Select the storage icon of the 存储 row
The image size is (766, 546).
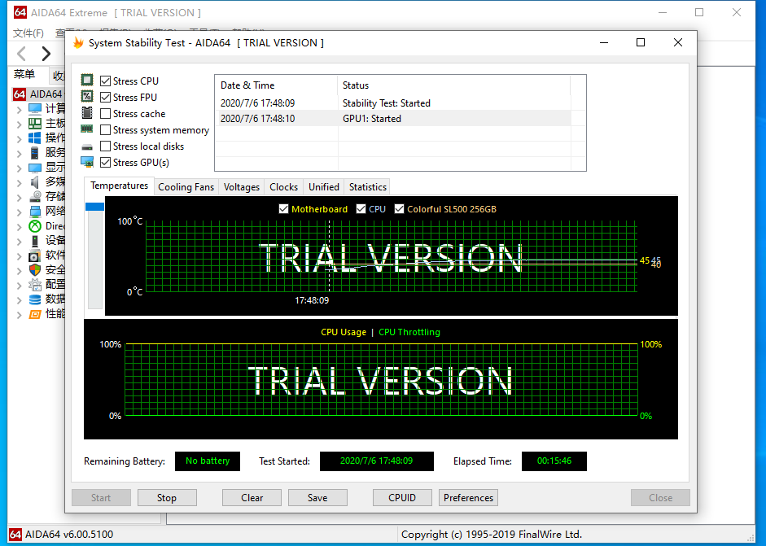35,196
